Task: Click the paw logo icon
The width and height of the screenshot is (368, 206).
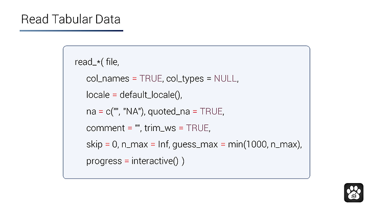Action: [354, 193]
